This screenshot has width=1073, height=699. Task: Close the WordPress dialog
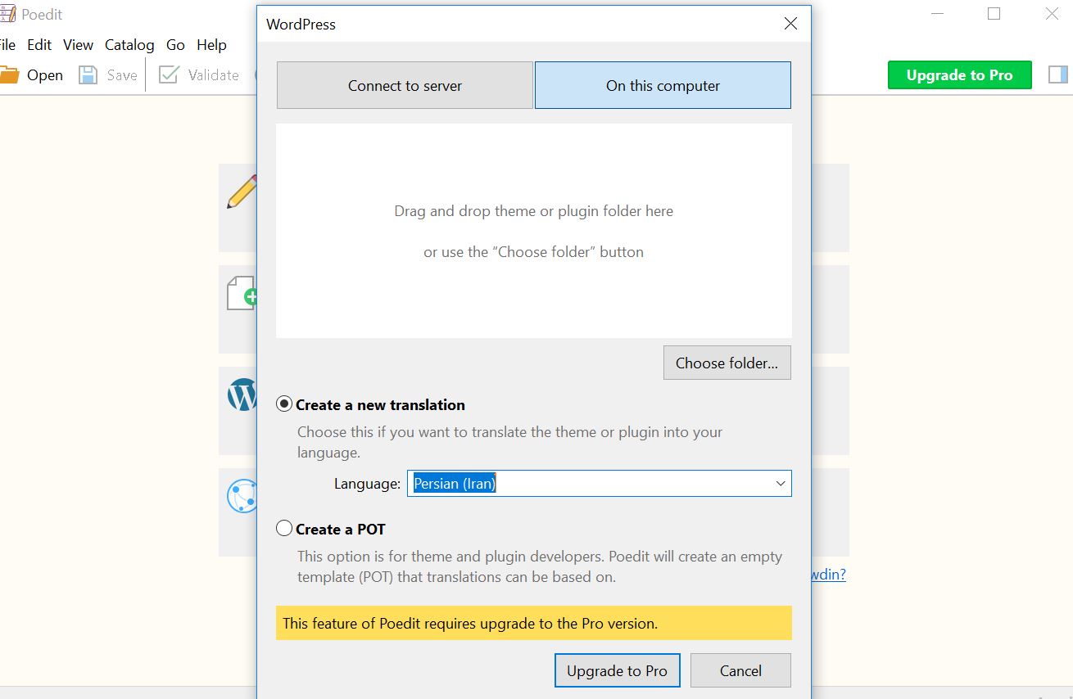[x=790, y=24]
